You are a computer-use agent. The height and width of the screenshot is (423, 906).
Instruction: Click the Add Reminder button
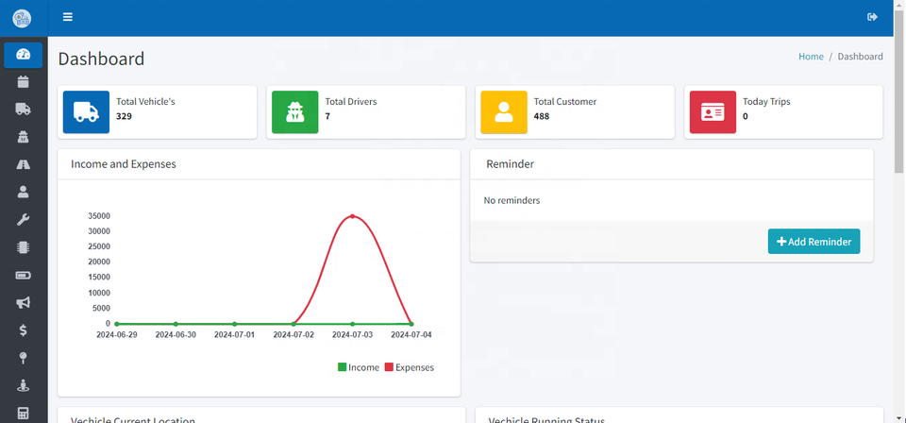(x=814, y=242)
